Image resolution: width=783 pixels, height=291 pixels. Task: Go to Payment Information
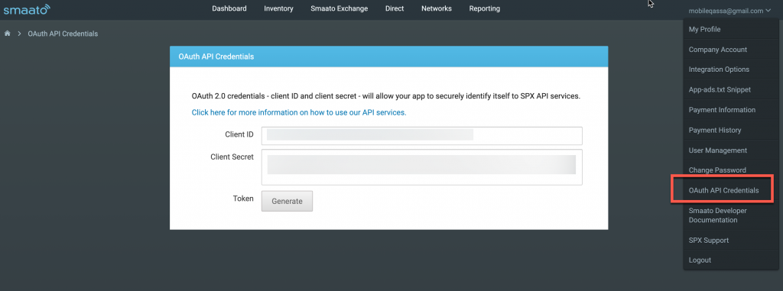pyautogui.click(x=730, y=110)
